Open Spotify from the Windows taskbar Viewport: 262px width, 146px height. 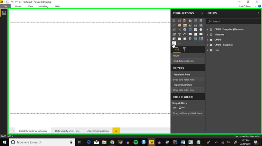[136, 142]
